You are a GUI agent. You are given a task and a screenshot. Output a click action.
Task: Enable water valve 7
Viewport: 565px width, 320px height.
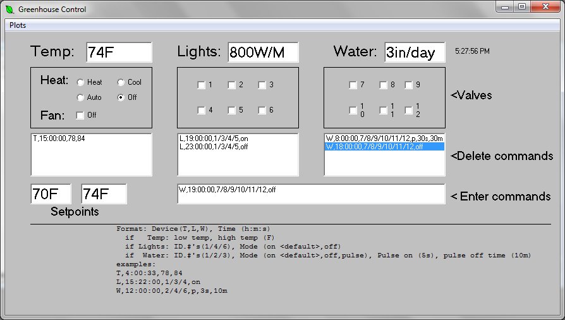tap(353, 85)
